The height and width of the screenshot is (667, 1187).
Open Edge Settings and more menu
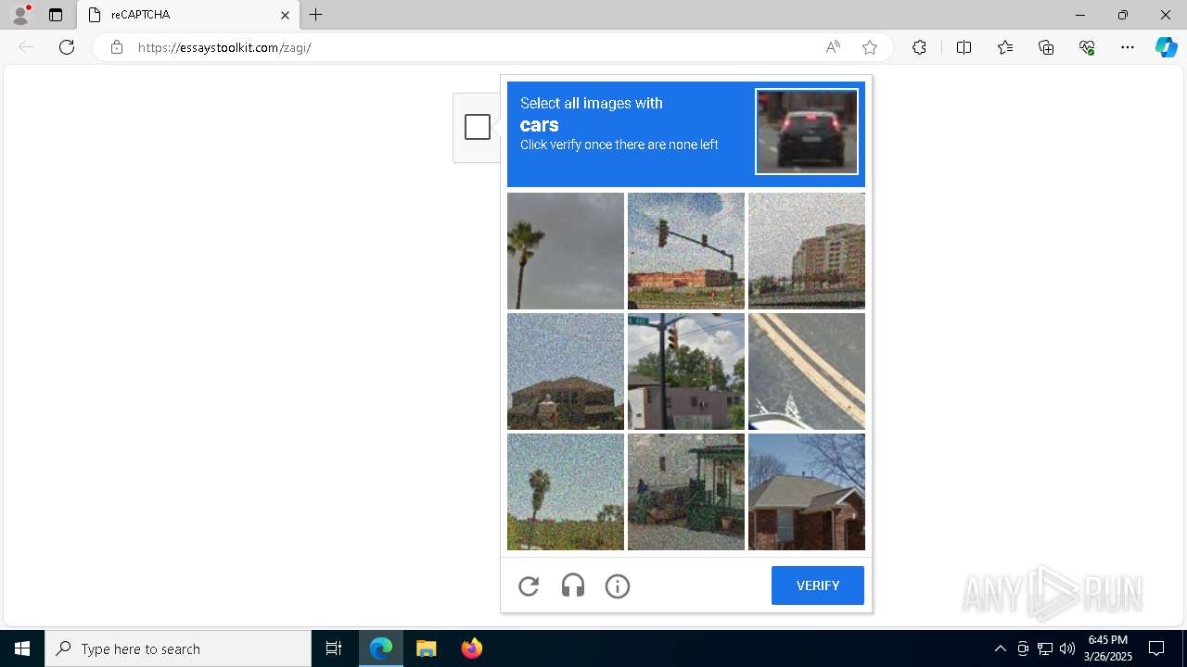coord(1128,47)
